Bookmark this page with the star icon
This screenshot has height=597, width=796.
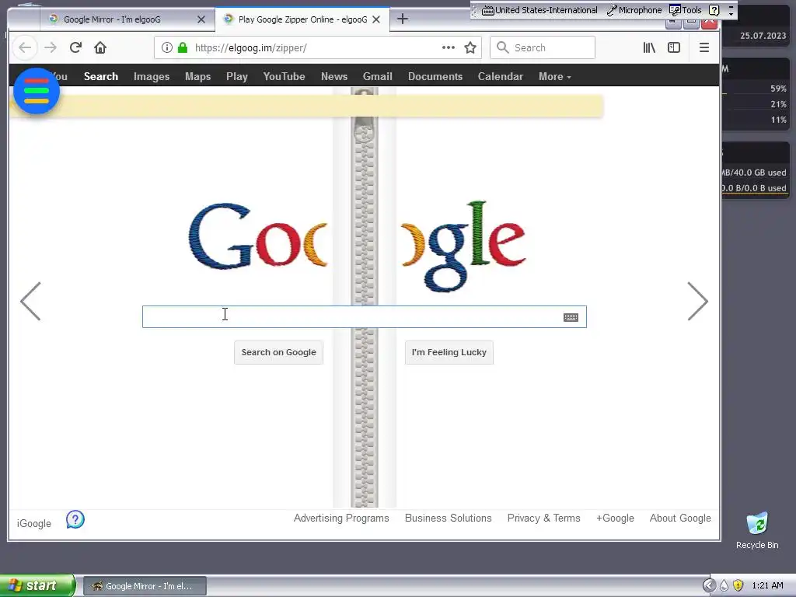pyautogui.click(x=470, y=47)
